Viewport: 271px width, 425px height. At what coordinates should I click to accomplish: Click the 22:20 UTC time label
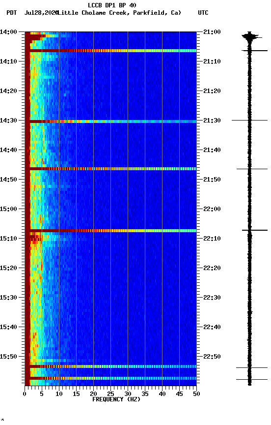pos(212,268)
